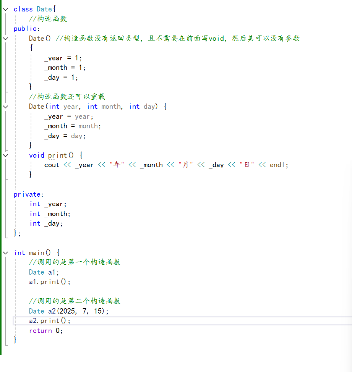Click the declaration 'int _month;'
Image resolution: width=352 pixels, height=372 pixels.
pos(50,214)
